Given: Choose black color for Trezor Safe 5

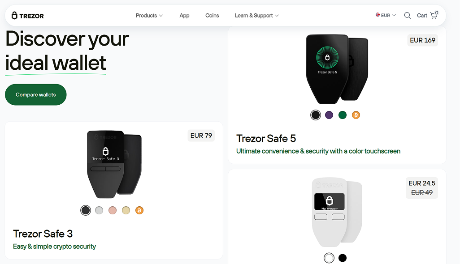Looking at the screenshot, I should click(316, 115).
